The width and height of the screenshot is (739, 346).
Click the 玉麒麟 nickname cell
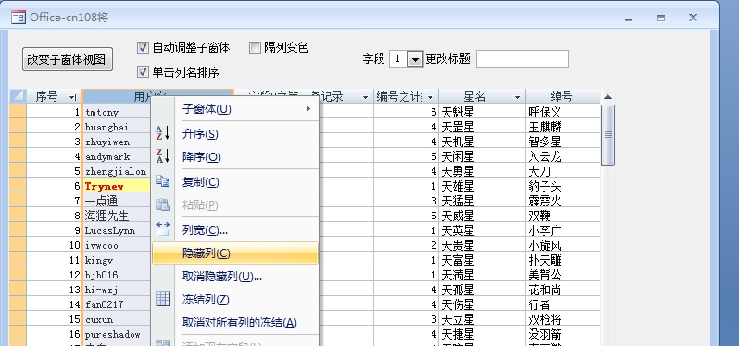(x=563, y=127)
